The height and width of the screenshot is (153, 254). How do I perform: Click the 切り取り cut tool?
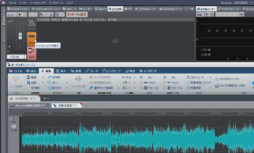(x=54, y=77)
